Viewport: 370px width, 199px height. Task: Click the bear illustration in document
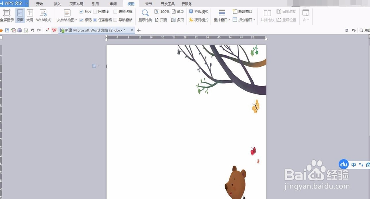click(235, 183)
